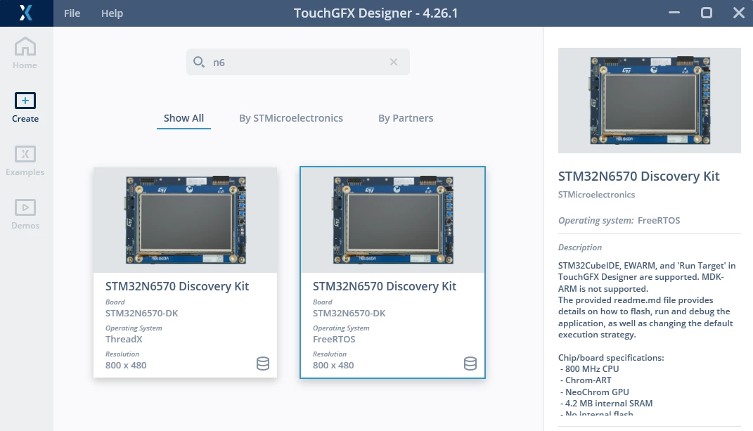Open the File menu
This screenshot has height=431, width=753.
72,13
